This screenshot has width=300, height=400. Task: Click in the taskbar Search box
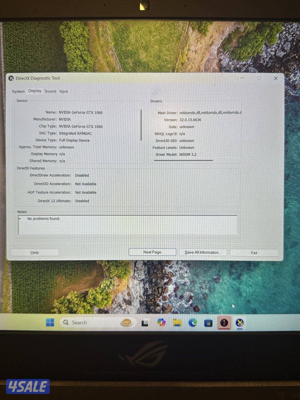tap(90, 323)
